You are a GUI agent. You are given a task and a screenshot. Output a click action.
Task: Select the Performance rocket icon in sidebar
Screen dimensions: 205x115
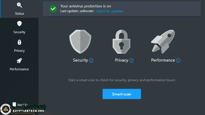[x=19, y=61]
